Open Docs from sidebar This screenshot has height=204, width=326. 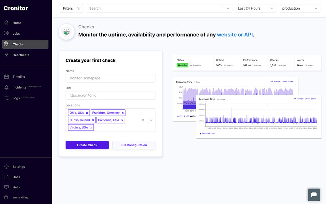click(x=16, y=177)
